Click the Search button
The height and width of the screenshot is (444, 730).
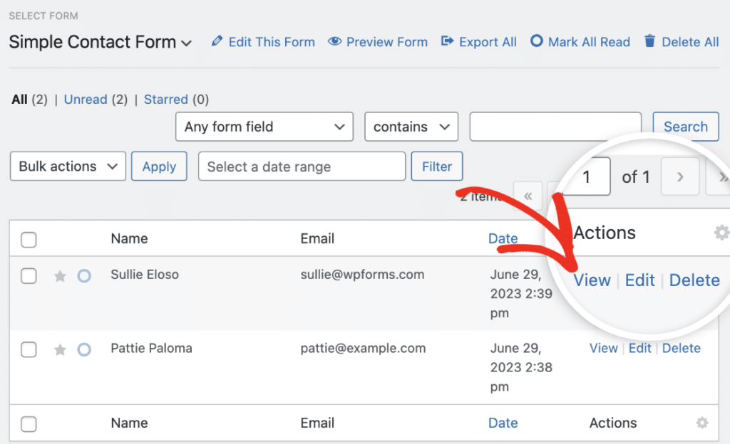[685, 127]
